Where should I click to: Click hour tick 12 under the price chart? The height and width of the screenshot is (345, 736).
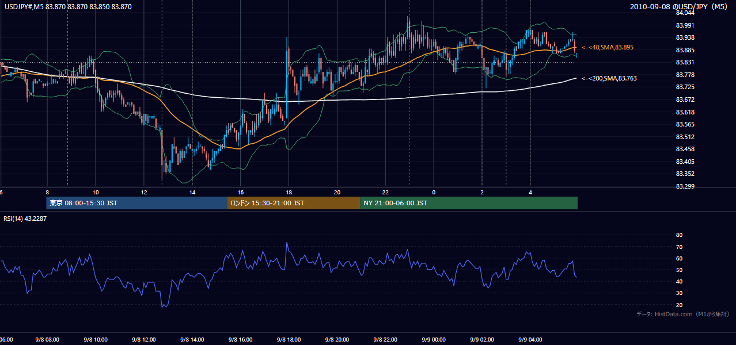[144, 193]
